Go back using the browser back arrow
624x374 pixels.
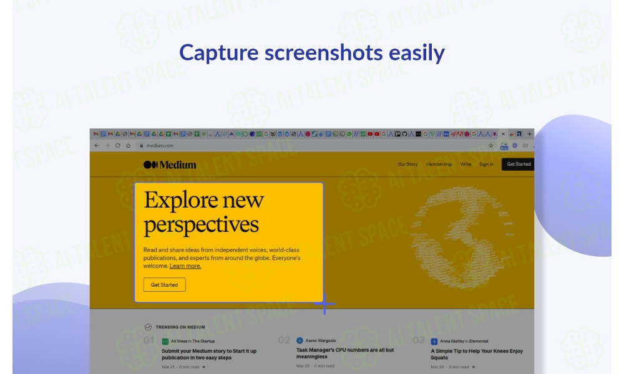(x=97, y=145)
